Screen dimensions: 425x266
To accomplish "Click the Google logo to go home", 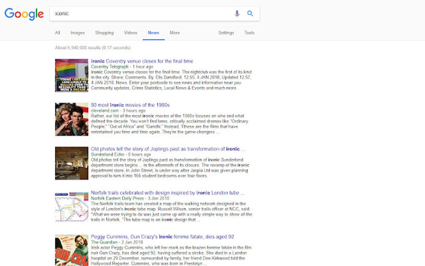I will [24, 14].
